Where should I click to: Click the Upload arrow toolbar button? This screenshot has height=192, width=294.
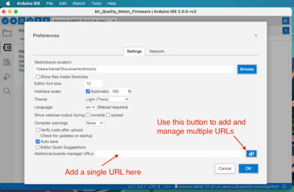13,21
